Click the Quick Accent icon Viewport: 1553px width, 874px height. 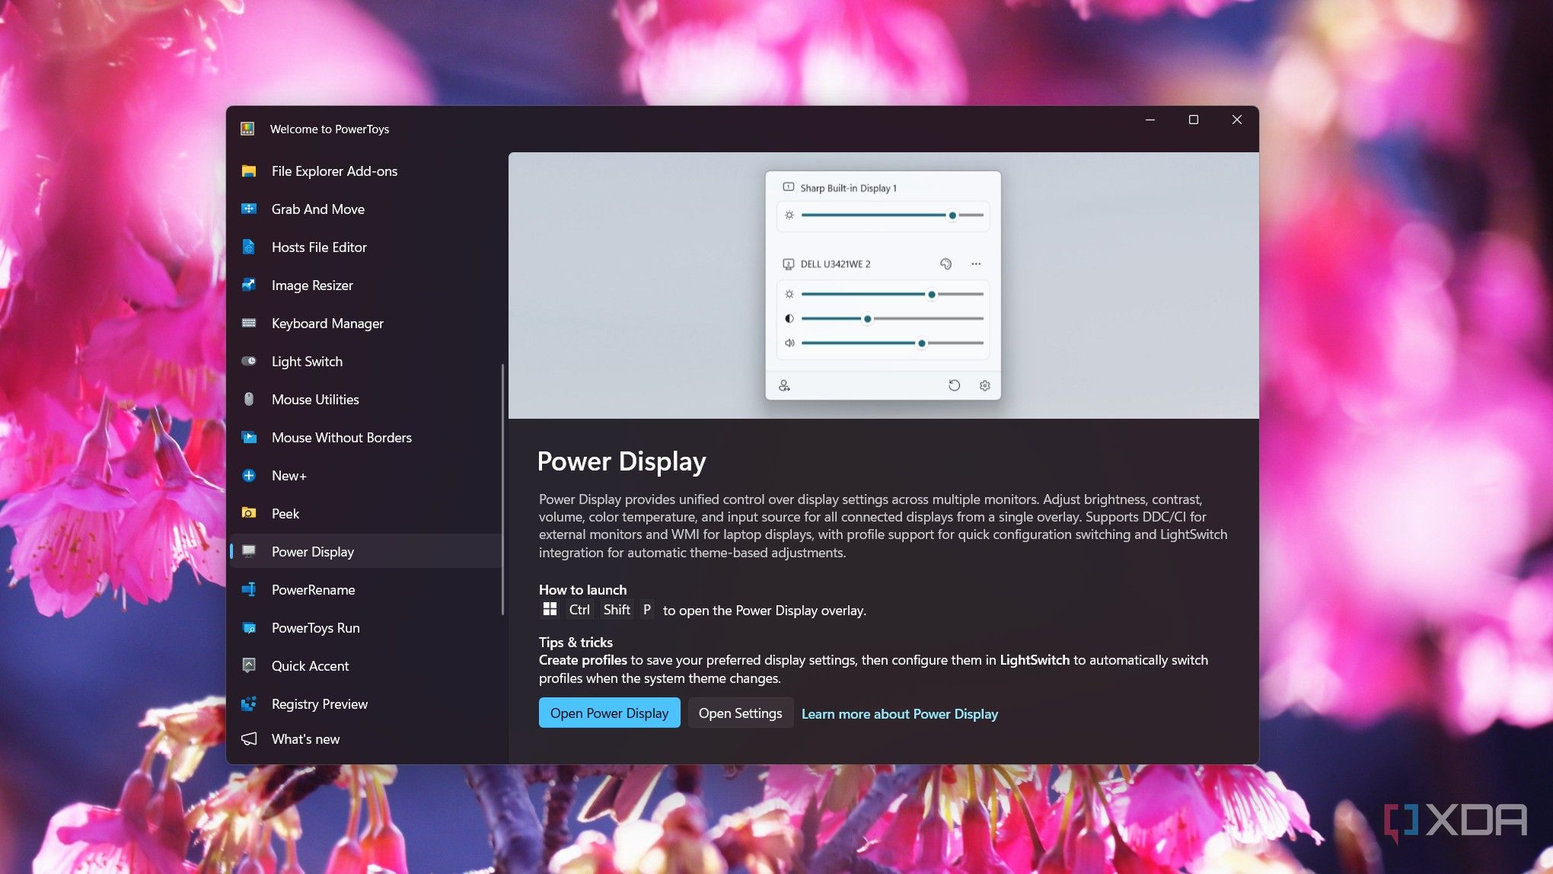(x=249, y=666)
